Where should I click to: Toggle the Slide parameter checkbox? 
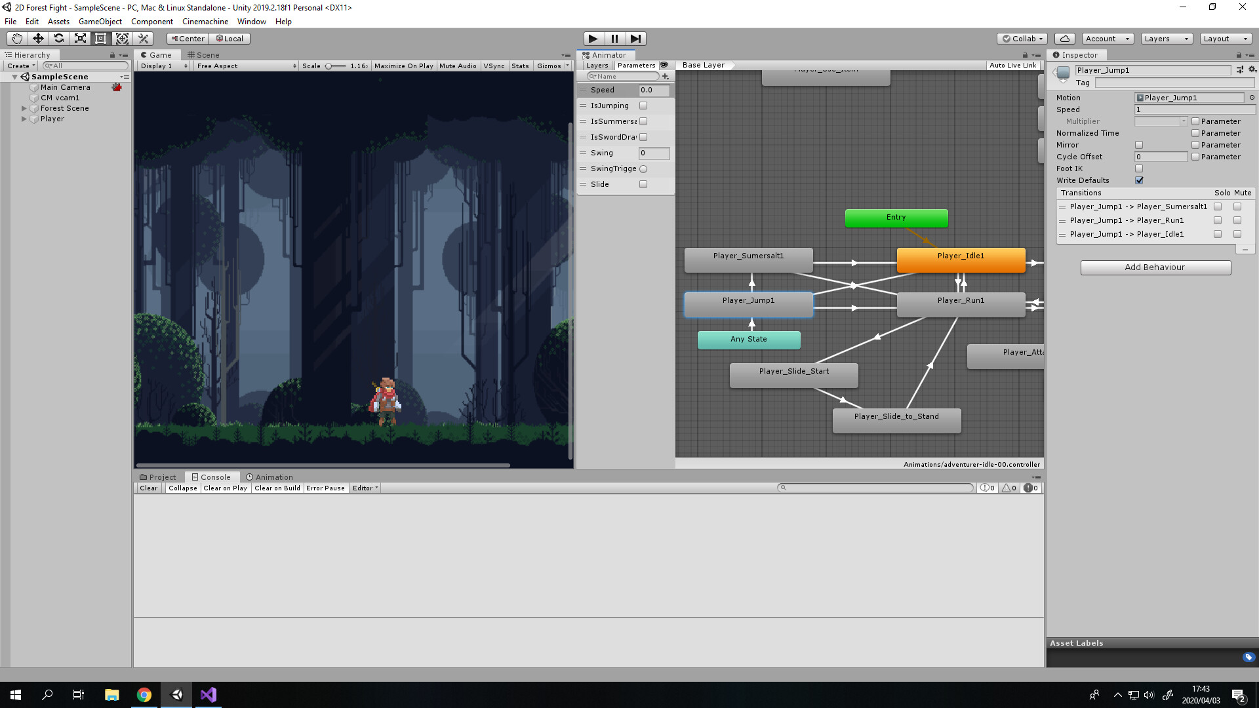click(643, 184)
